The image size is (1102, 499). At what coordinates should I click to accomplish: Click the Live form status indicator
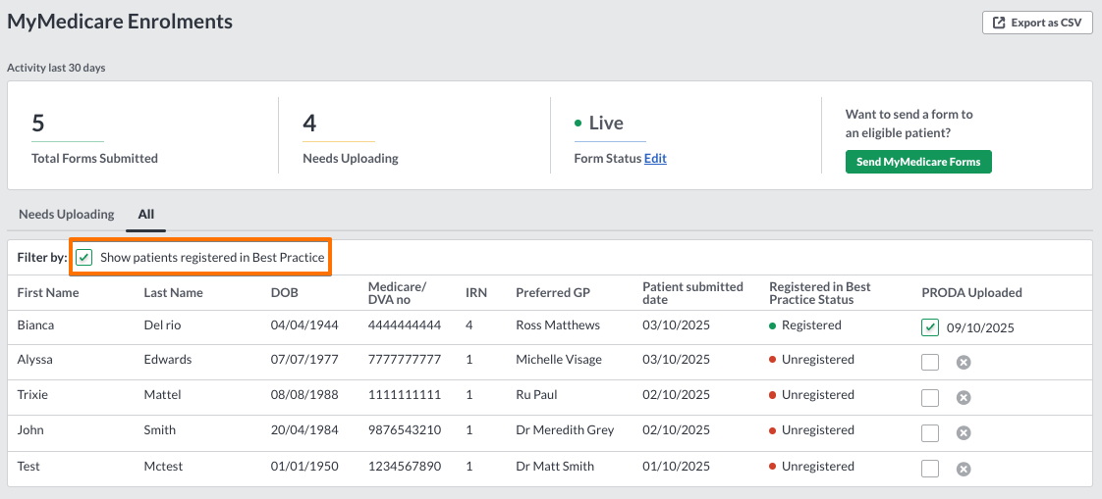tap(599, 123)
